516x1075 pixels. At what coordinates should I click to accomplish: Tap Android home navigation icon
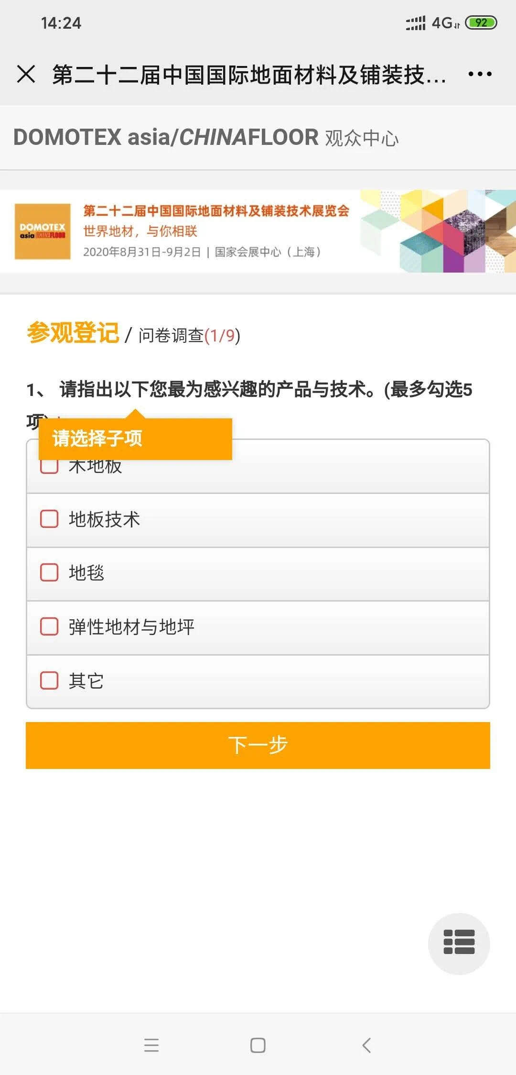point(258,1045)
